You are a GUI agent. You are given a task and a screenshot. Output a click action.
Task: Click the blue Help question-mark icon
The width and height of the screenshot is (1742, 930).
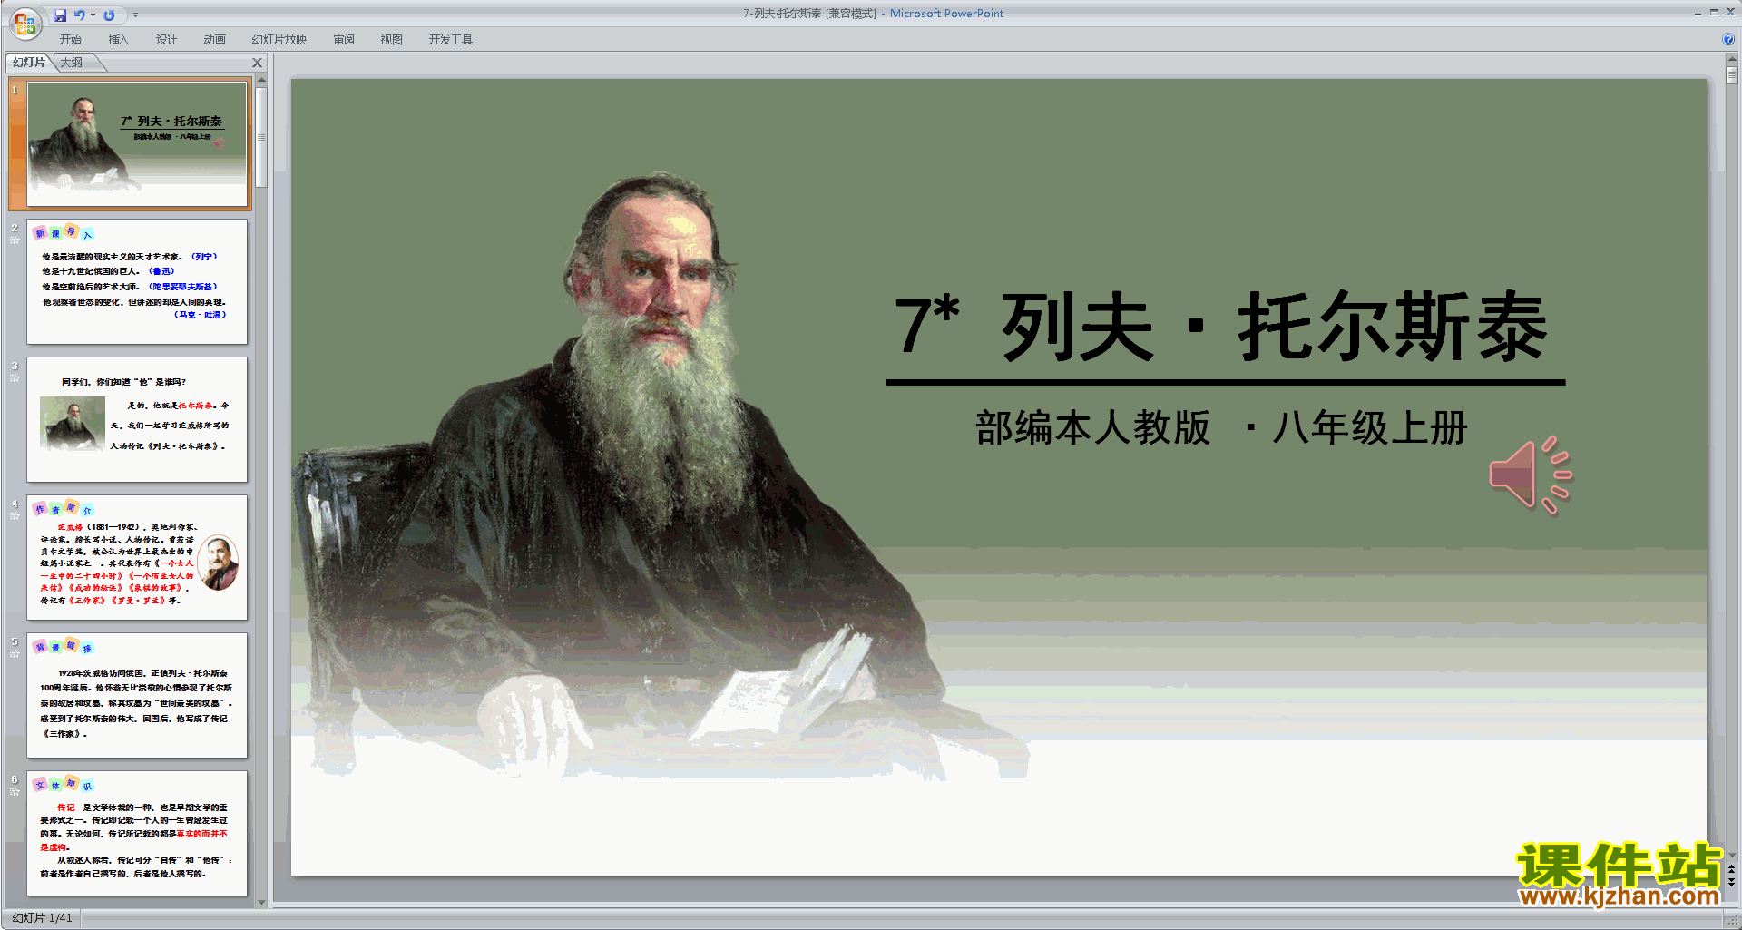click(1727, 39)
